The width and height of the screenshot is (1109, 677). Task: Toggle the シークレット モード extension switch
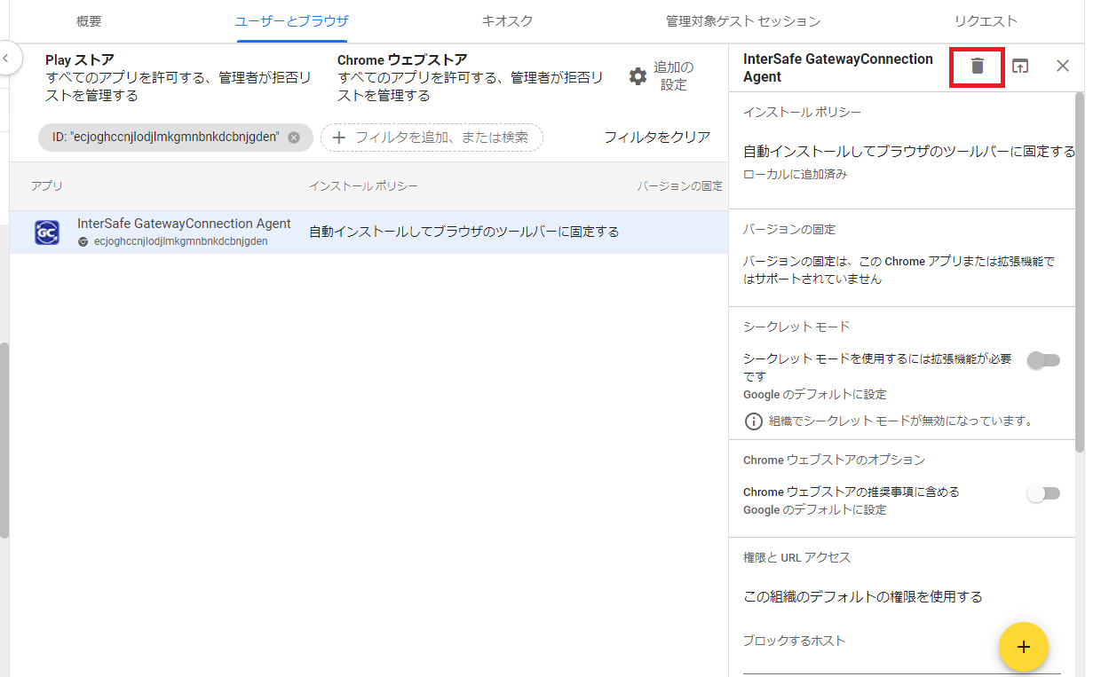(1043, 360)
